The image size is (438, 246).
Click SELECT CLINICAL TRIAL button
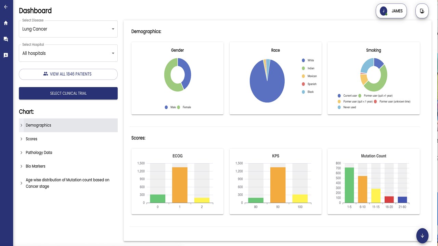[x=68, y=93]
